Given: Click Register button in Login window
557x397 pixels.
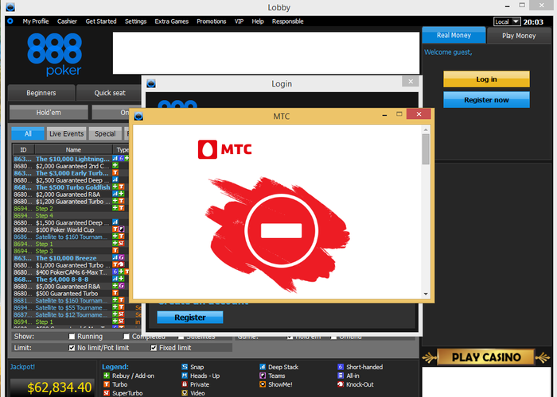Looking at the screenshot, I should click(x=190, y=318).
